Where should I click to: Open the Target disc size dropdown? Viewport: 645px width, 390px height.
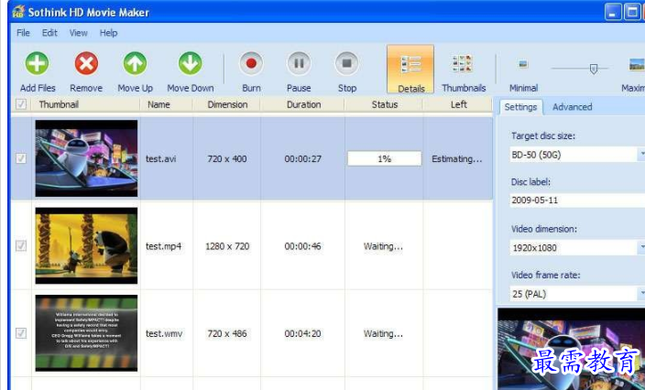(640, 155)
